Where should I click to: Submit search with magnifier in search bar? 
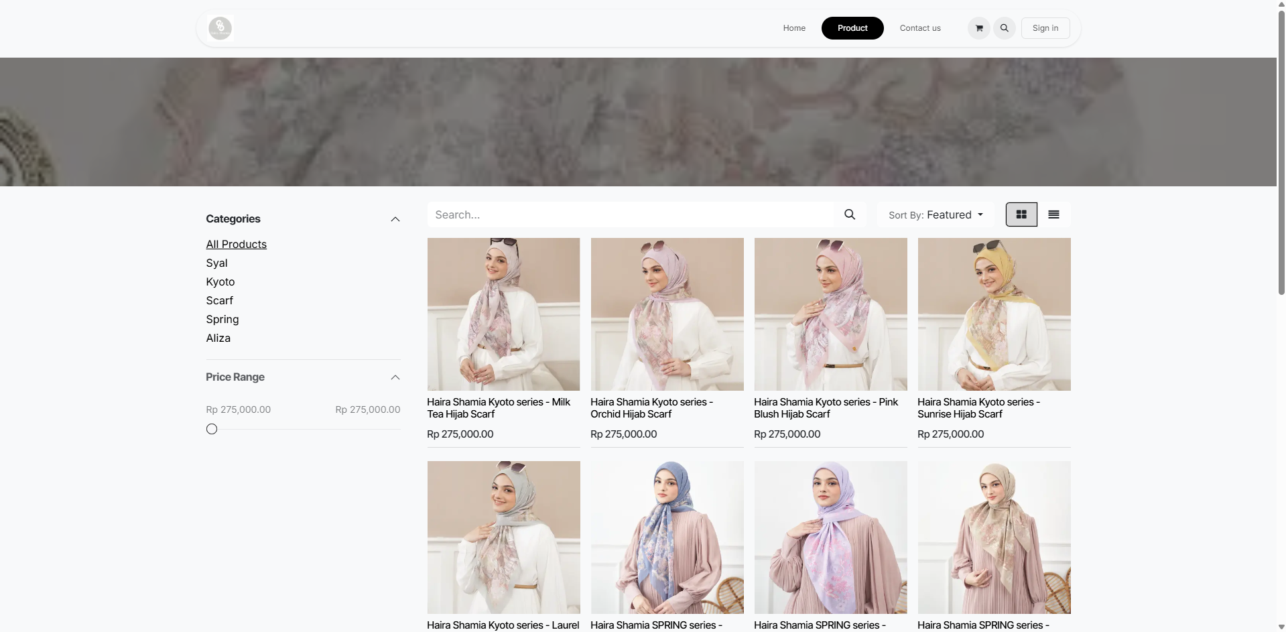tap(850, 214)
